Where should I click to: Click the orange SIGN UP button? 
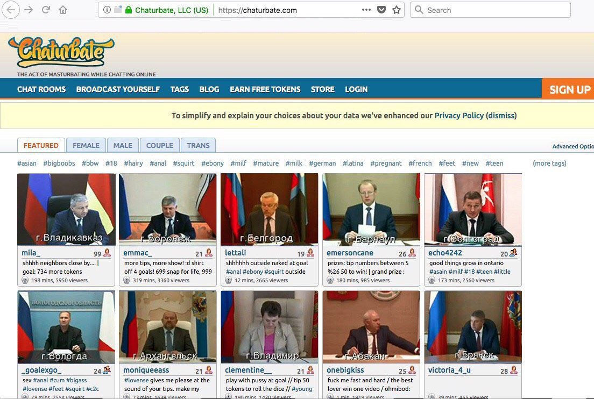[x=568, y=89]
